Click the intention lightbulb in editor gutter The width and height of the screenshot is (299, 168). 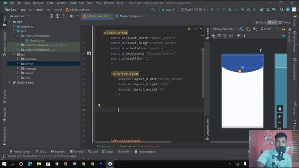pos(99,105)
